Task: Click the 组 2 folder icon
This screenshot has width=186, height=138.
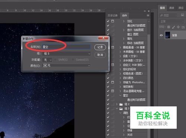Action: pyautogui.click(x=121, y=104)
